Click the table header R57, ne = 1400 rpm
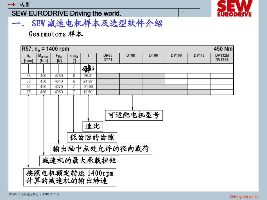The height and width of the screenshot is (200, 267). tap(46, 49)
